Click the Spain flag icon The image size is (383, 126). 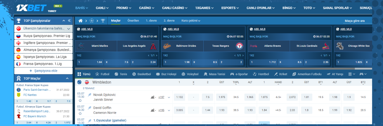click(x=19, y=57)
